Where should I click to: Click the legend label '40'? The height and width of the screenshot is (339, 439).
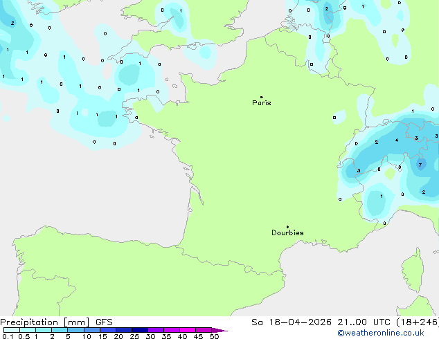[182, 336]
